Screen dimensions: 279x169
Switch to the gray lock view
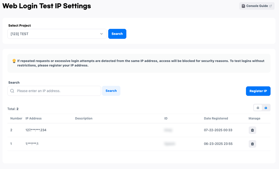pyautogui.click(x=258, y=108)
